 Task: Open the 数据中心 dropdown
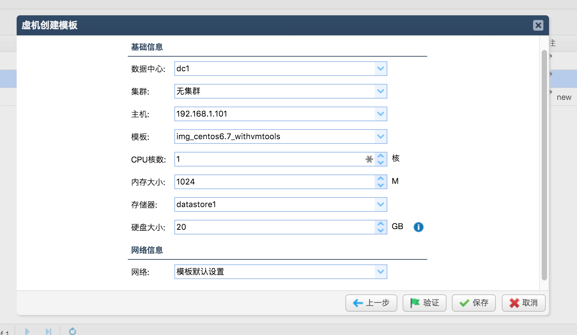(380, 69)
